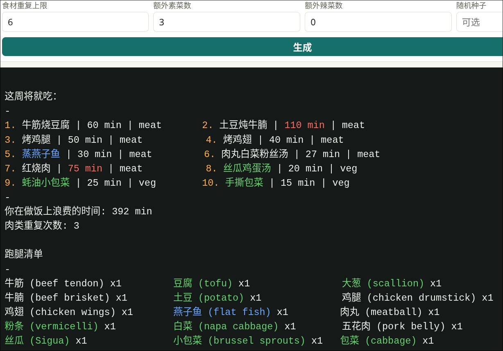Edit the 额外辣菜数 field

coord(378,22)
